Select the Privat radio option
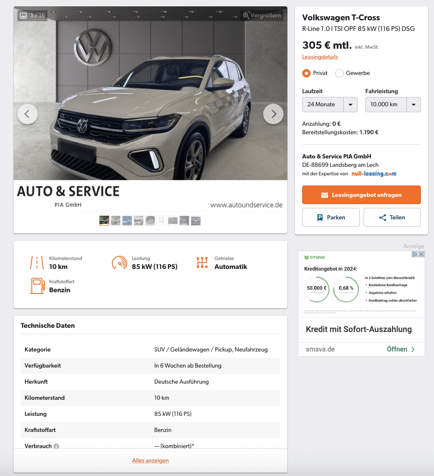Screen dimensions: 434x476 click(306, 73)
